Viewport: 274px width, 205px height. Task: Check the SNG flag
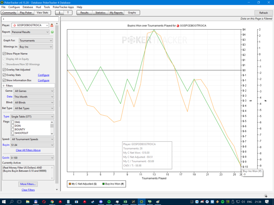13,122
